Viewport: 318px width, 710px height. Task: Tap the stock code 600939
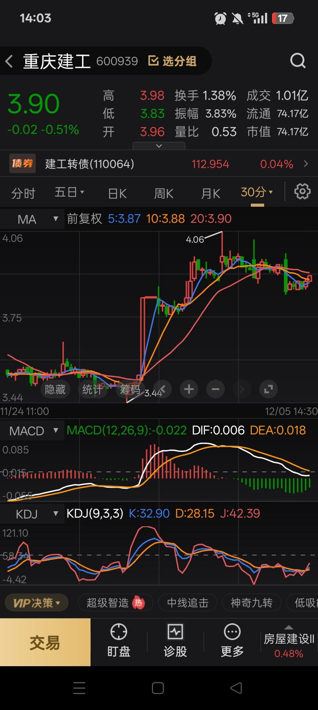coord(117,61)
